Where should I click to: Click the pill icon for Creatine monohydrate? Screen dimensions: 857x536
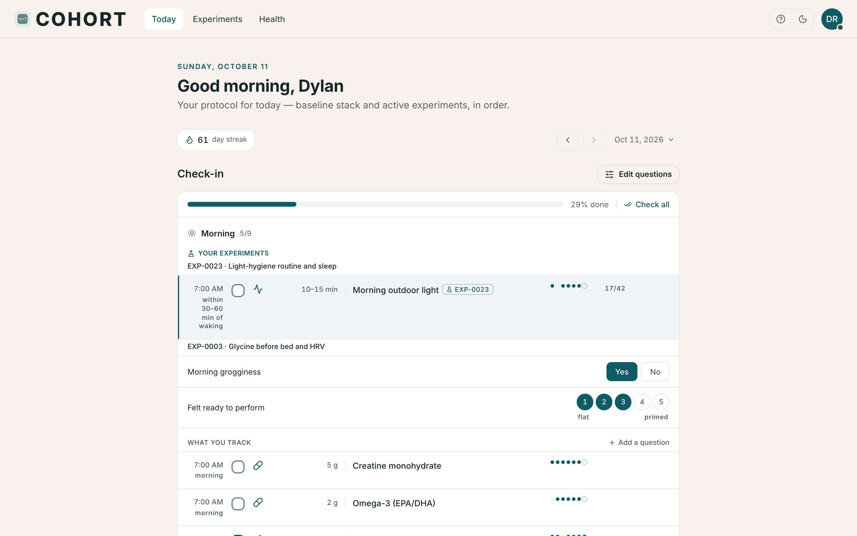pos(258,465)
